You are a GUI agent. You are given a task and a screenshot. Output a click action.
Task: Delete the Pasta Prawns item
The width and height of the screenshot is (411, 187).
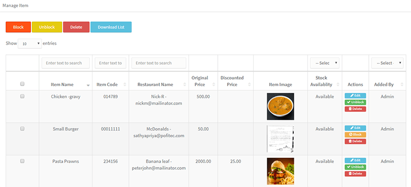click(355, 174)
